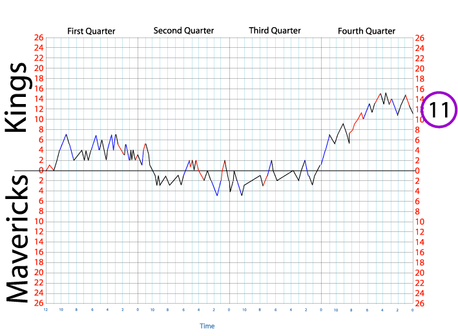Image resolution: width=458 pixels, height=336 pixels.
Task: Click the large Mavericks team label
Action: [17, 238]
